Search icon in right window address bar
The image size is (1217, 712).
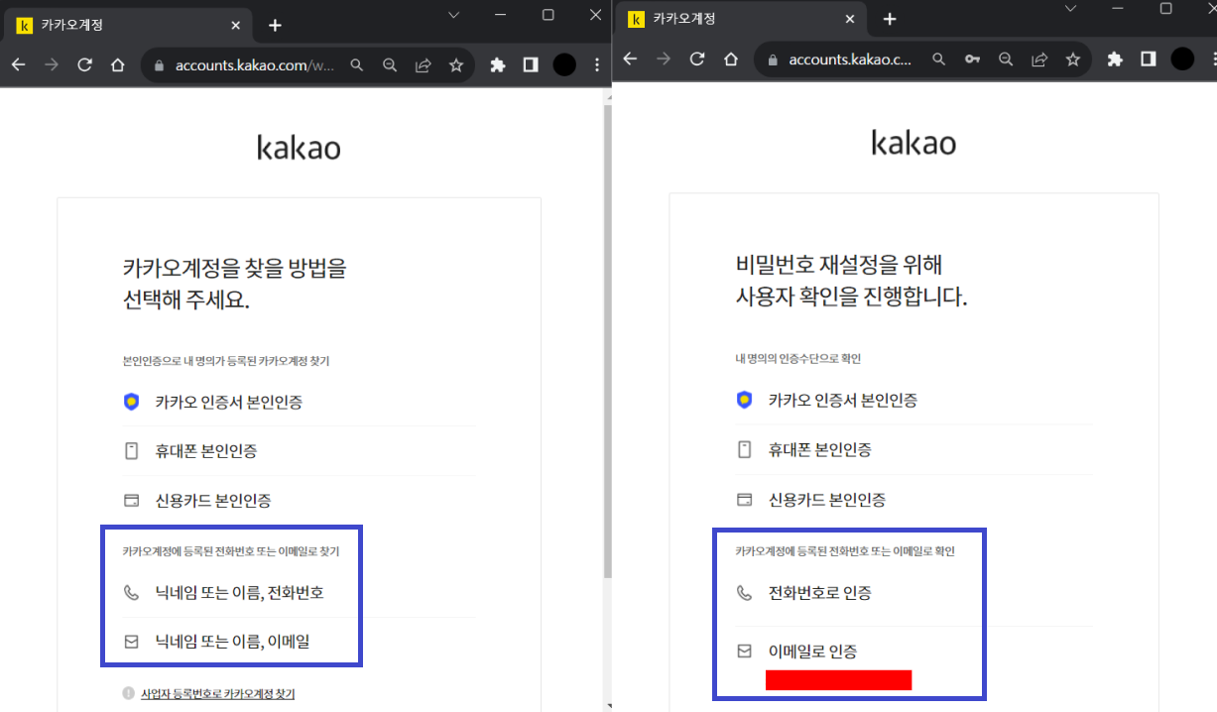tap(939, 59)
